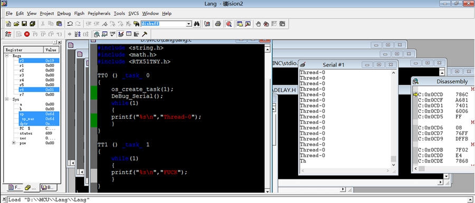Click the hand Insert Breakpoint icon
Screen dimensions: 475x203
tap(258, 24)
